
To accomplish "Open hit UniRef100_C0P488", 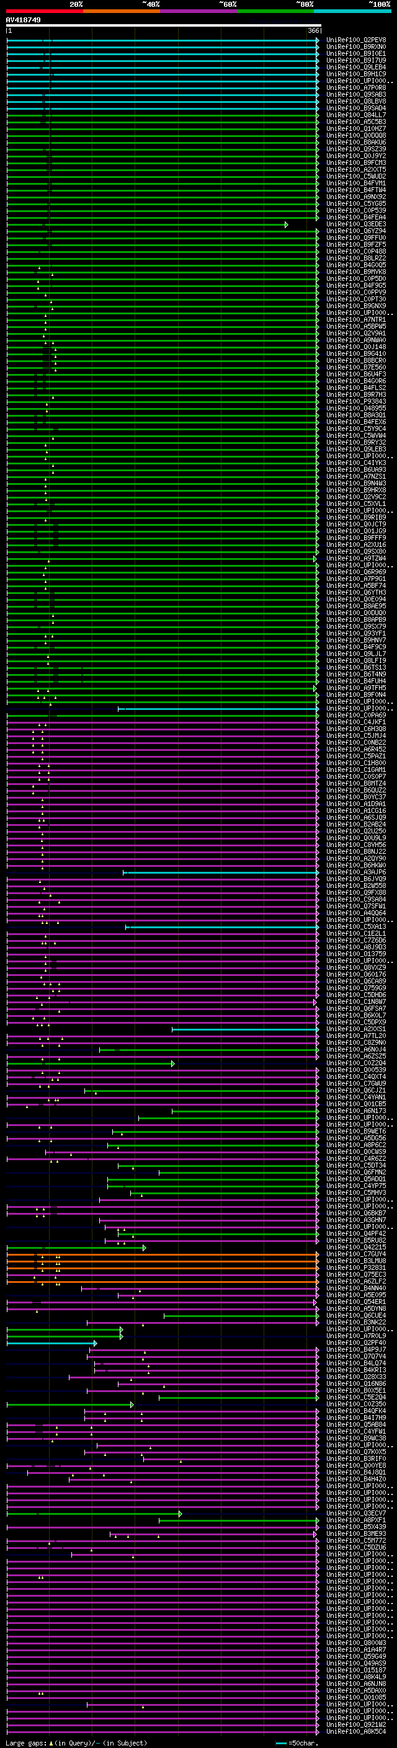I will coord(356,252).
